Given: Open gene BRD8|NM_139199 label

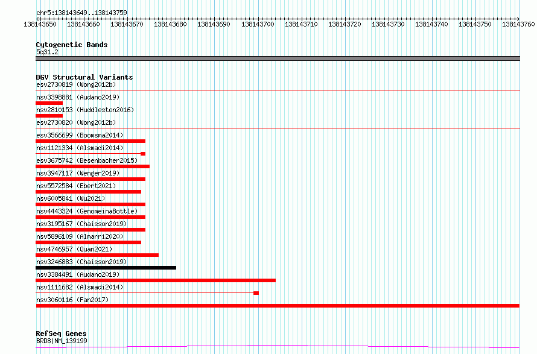Looking at the screenshot, I should click(x=62, y=341).
